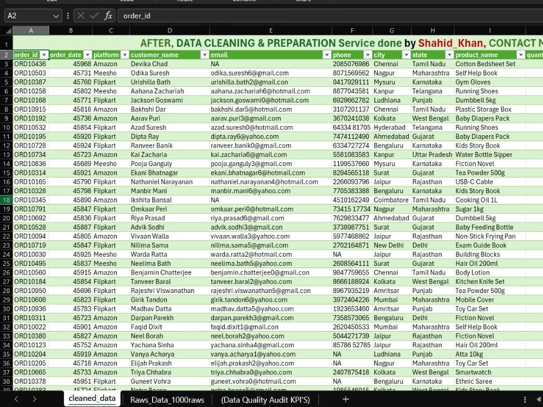Open the city filter dropdown
543x407 pixels.
tap(406, 55)
